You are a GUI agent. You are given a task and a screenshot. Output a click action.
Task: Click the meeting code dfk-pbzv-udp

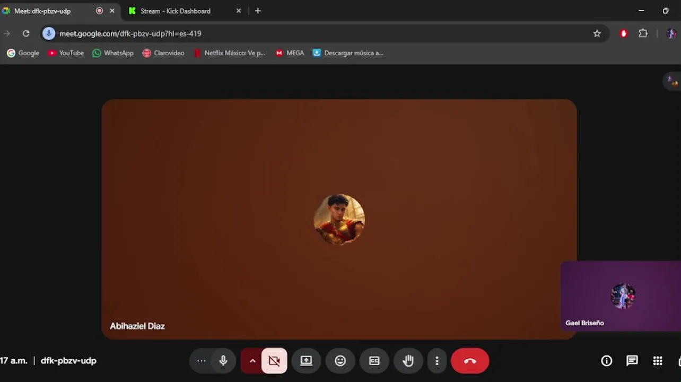(68, 361)
